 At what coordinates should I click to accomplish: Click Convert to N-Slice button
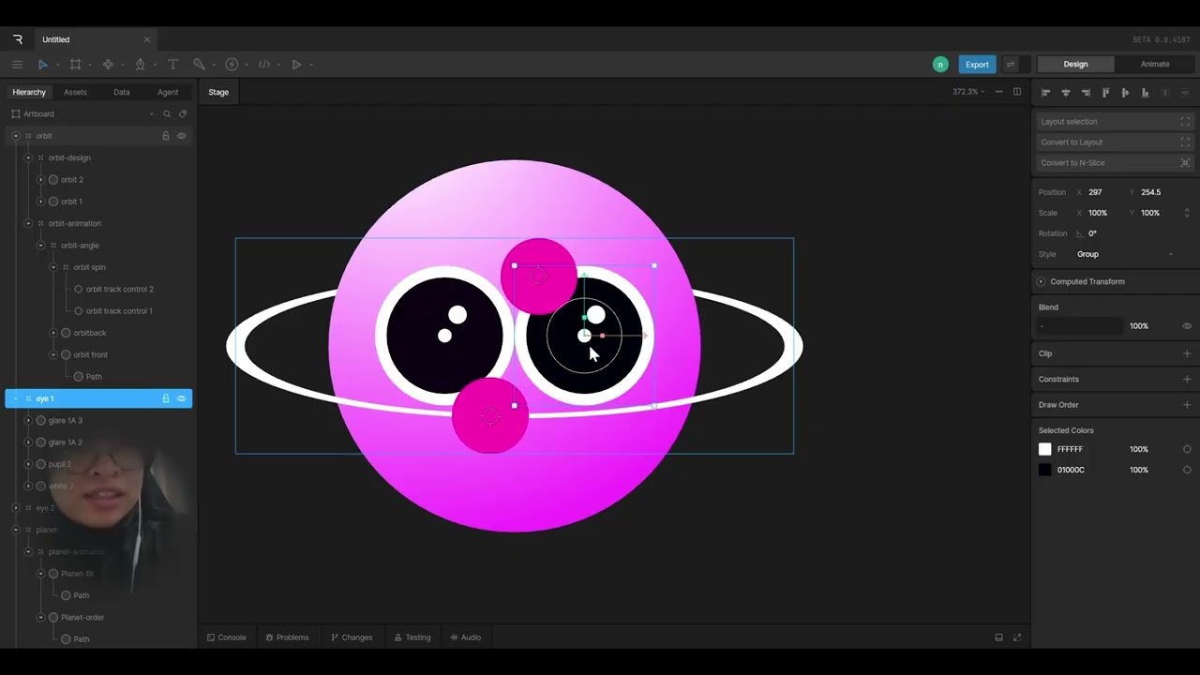point(1115,163)
